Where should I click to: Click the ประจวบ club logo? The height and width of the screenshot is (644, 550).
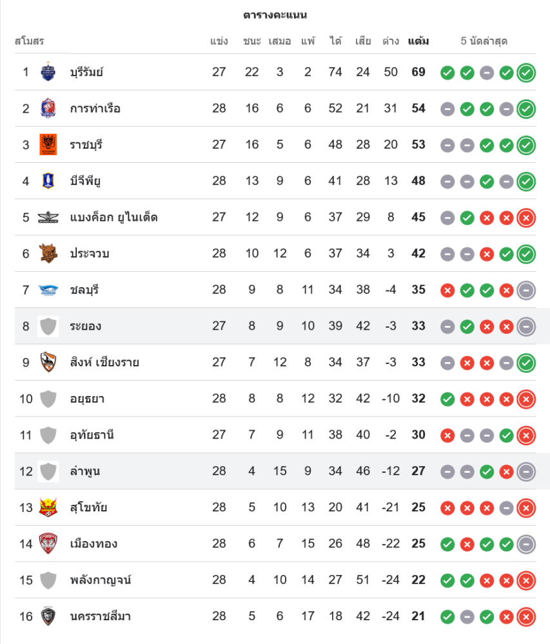click(x=48, y=253)
